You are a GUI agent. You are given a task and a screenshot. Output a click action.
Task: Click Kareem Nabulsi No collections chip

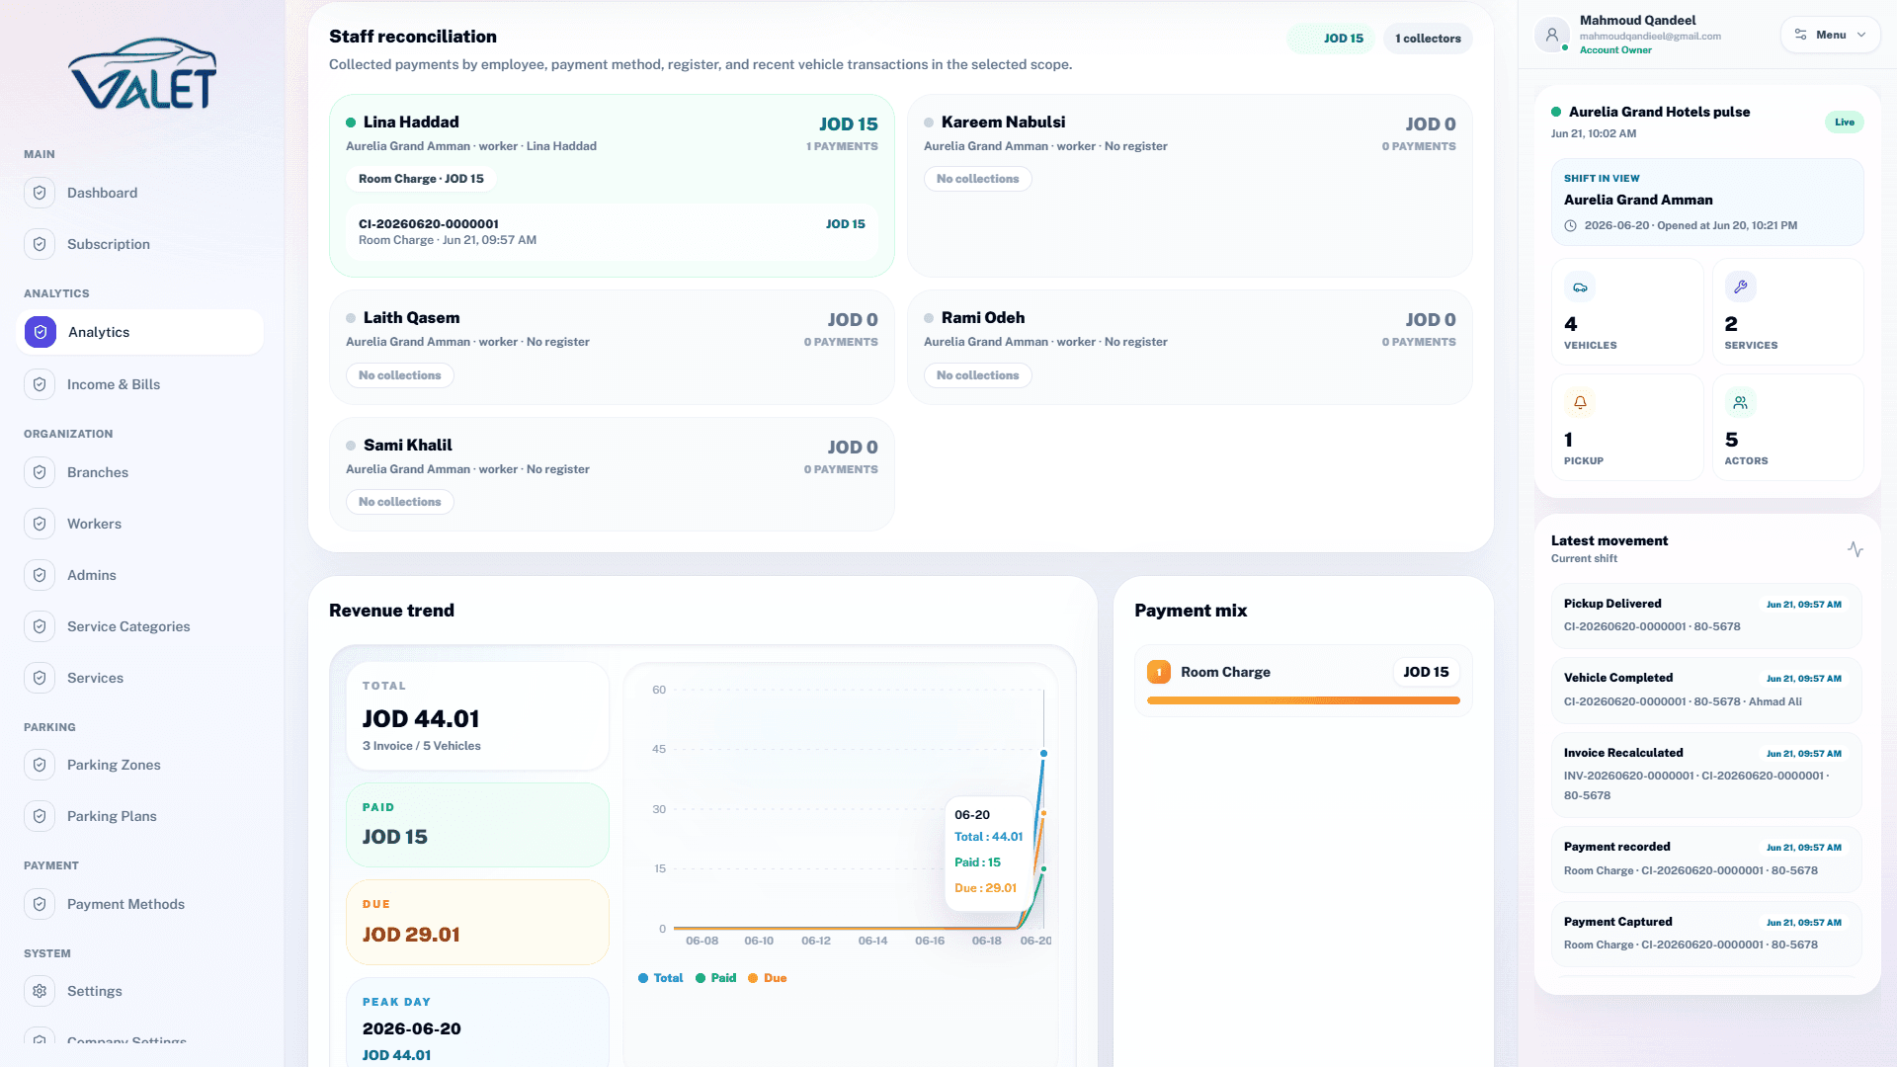pyautogui.click(x=978, y=179)
